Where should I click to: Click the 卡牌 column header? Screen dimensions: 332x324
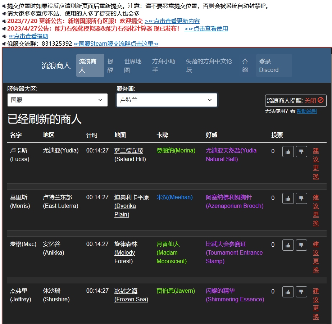(x=162, y=135)
